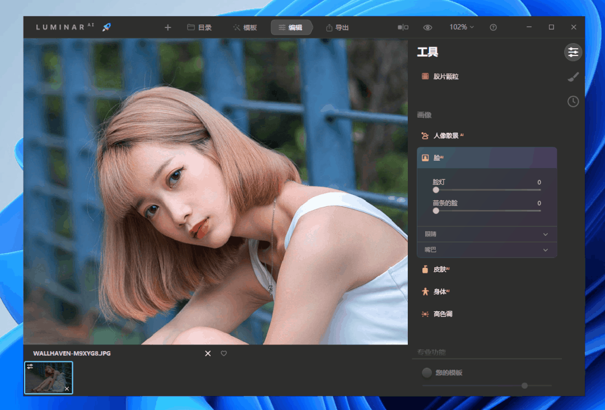Open help question mark icon
This screenshot has height=410, width=605.
point(493,27)
